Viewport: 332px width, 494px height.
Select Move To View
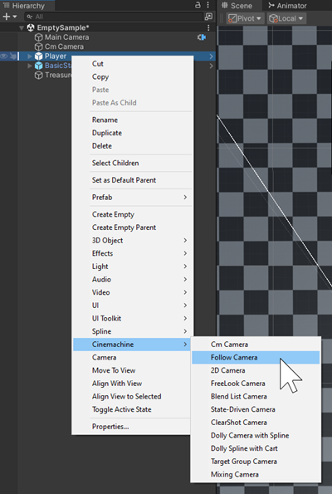pyautogui.click(x=133, y=370)
